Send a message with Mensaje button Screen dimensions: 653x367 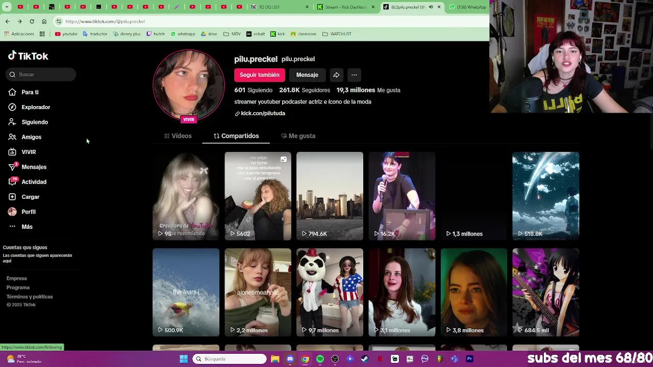click(x=307, y=75)
